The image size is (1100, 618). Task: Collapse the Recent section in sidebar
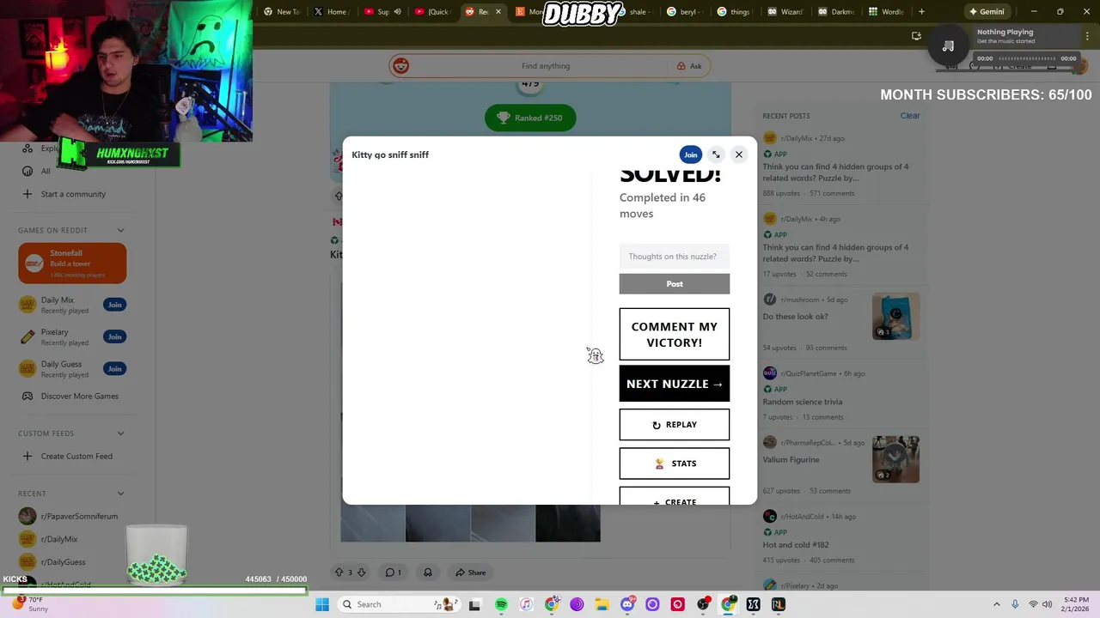coord(120,494)
